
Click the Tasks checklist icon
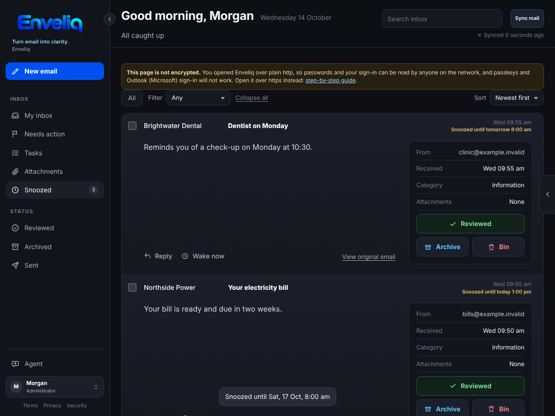pos(15,153)
